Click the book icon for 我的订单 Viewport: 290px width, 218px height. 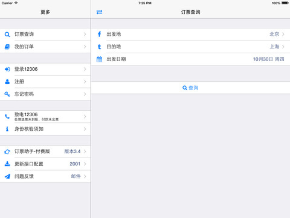(x=7, y=47)
